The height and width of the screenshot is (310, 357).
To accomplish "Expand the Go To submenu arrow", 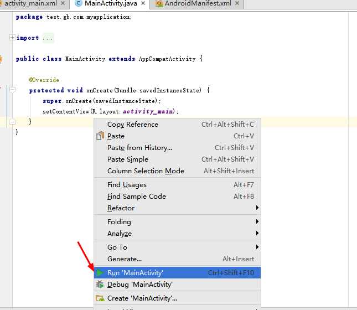I will tap(257, 247).
